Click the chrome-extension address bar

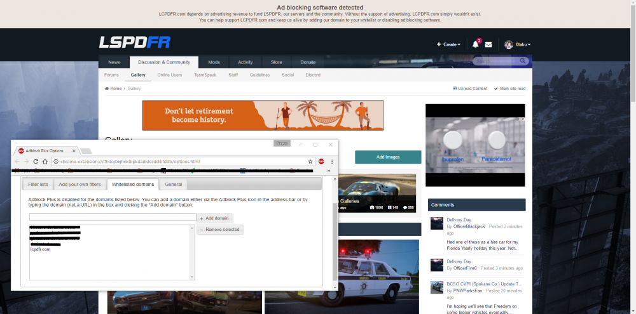(183, 162)
